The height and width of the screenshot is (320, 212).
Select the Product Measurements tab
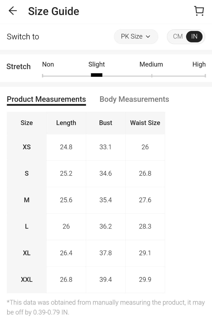pos(46,99)
